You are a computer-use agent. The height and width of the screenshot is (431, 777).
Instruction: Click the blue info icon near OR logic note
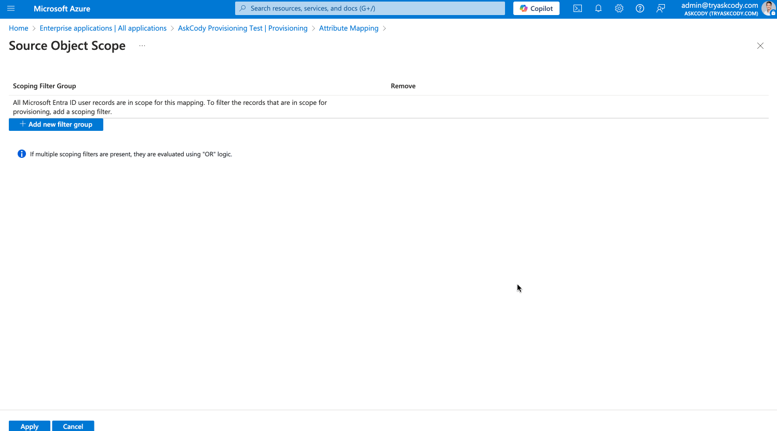coord(22,154)
